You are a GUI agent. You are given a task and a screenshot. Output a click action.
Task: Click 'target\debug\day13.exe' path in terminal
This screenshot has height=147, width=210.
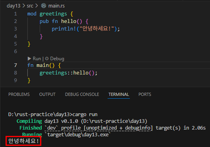[78, 135]
